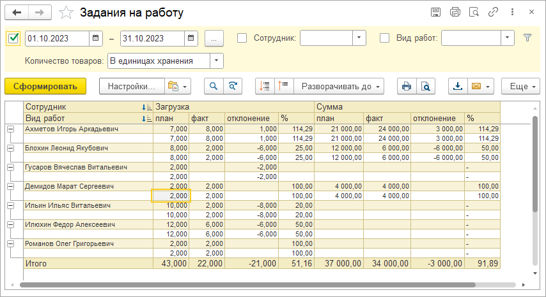
Task: Click total plan value 43,000
Action: tap(171, 263)
